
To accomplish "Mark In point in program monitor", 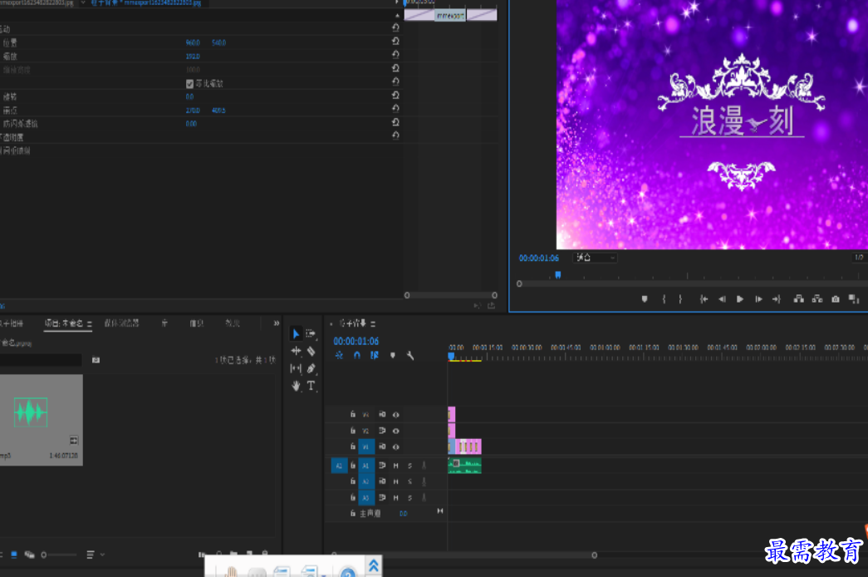I will pos(664,299).
